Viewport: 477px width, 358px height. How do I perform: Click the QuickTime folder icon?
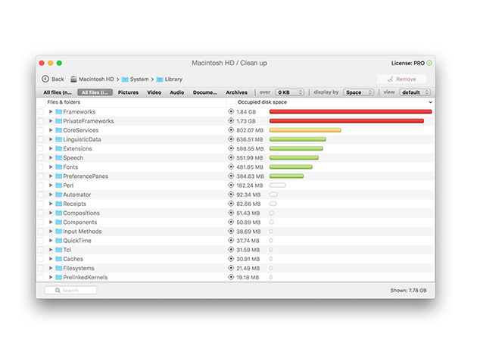59,240
